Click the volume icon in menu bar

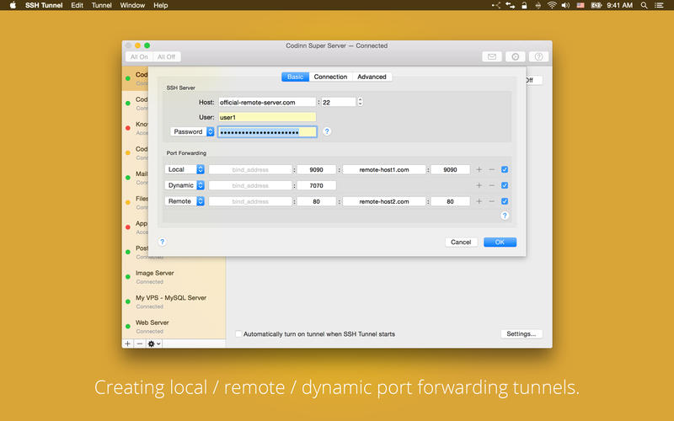(x=565, y=5)
